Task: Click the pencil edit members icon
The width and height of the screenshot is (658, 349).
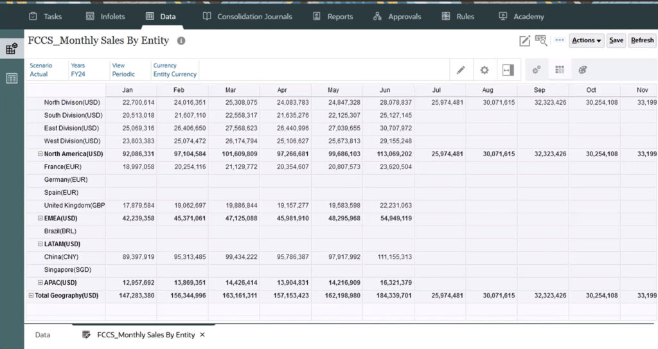Action: [461, 70]
